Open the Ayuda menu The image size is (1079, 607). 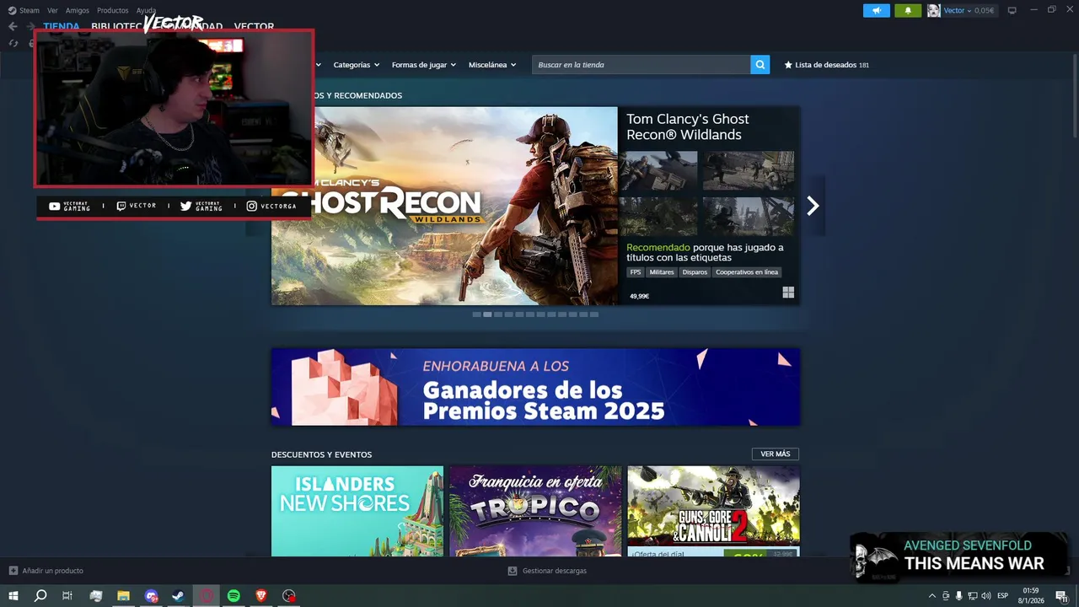146,10
